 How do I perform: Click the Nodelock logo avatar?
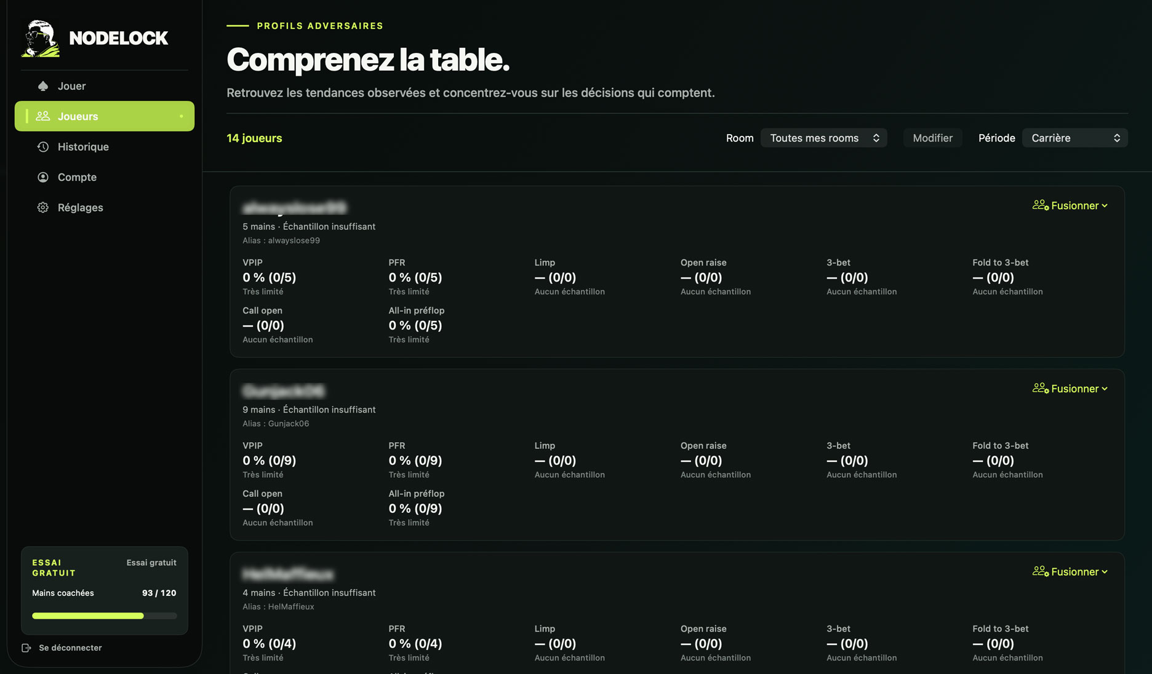pyautogui.click(x=41, y=38)
